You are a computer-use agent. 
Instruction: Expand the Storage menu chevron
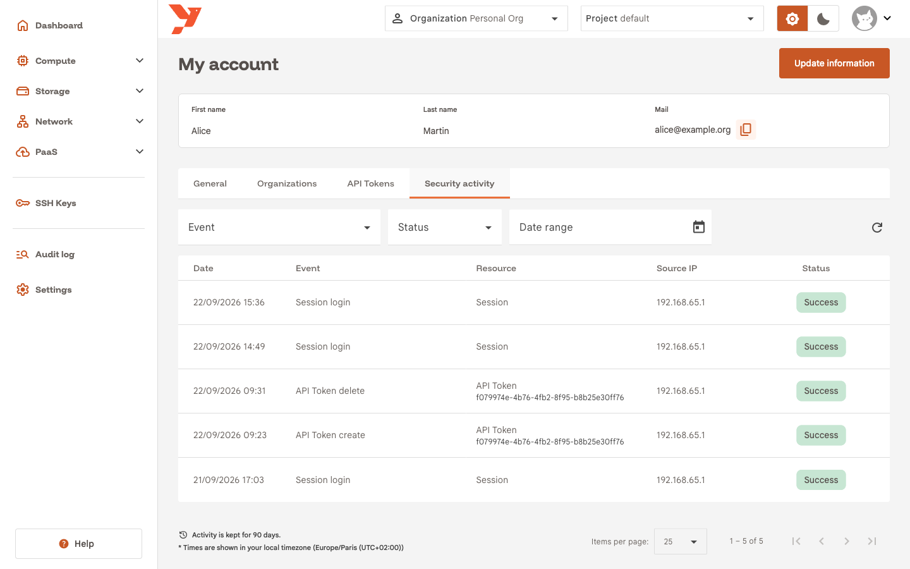point(140,91)
